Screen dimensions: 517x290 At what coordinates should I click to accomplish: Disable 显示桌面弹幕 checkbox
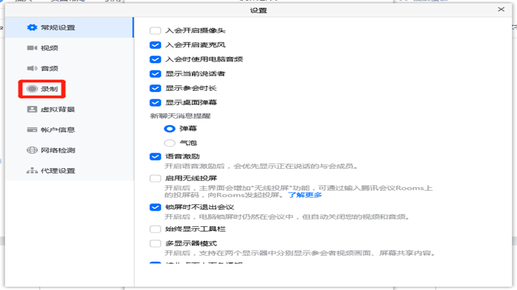pyautogui.click(x=155, y=102)
